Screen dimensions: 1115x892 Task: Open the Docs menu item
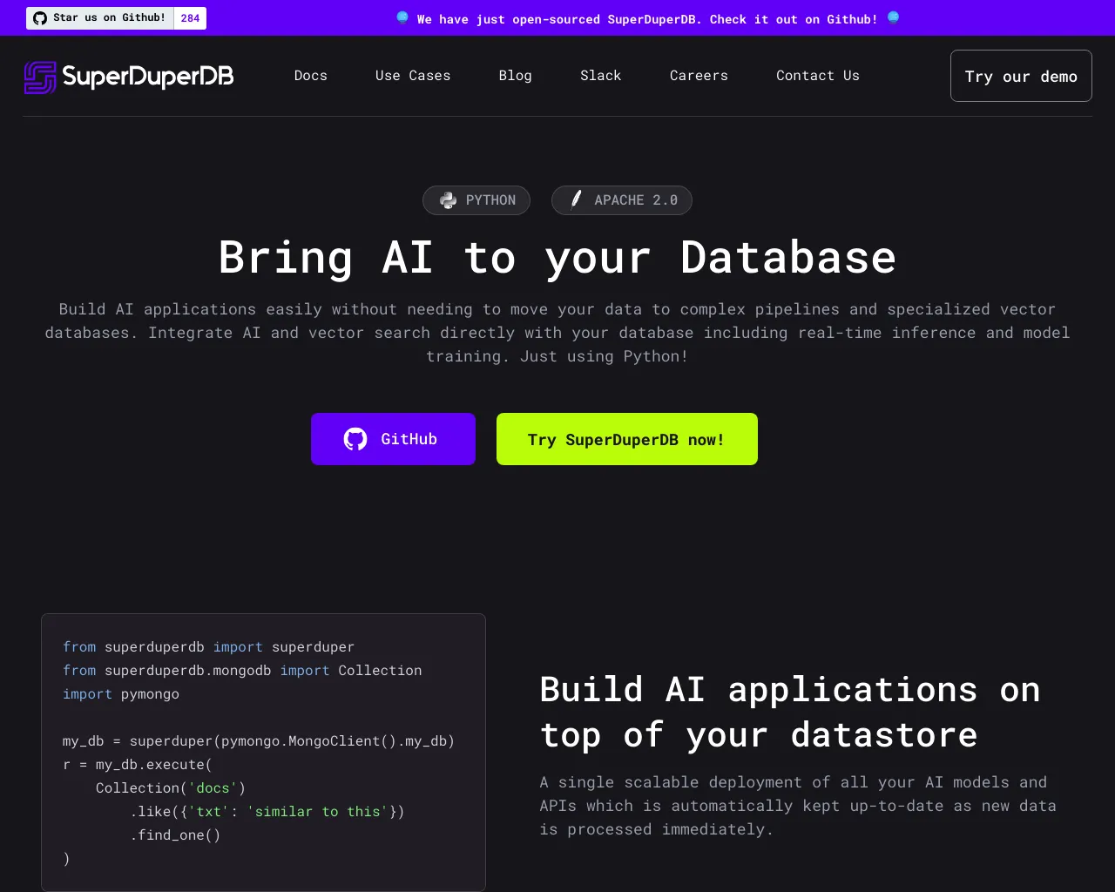tap(311, 76)
